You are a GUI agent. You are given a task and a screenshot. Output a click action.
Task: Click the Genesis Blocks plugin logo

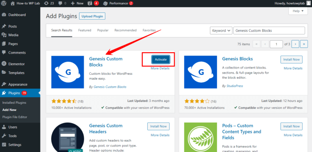pos(200,72)
